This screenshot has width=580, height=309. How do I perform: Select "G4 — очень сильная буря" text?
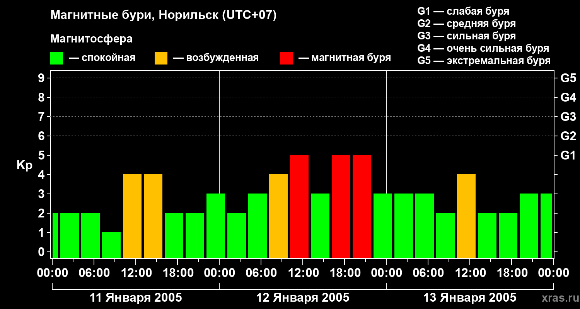pos(483,48)
